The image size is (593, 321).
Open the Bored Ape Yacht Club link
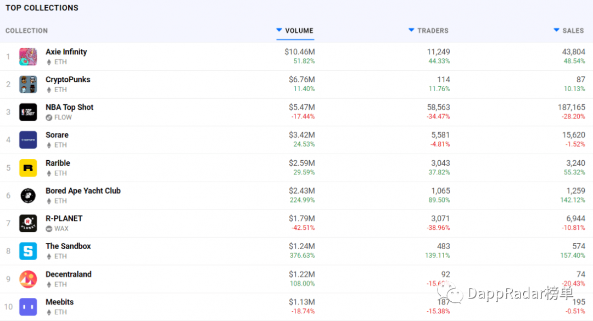[x=83, y=190]
